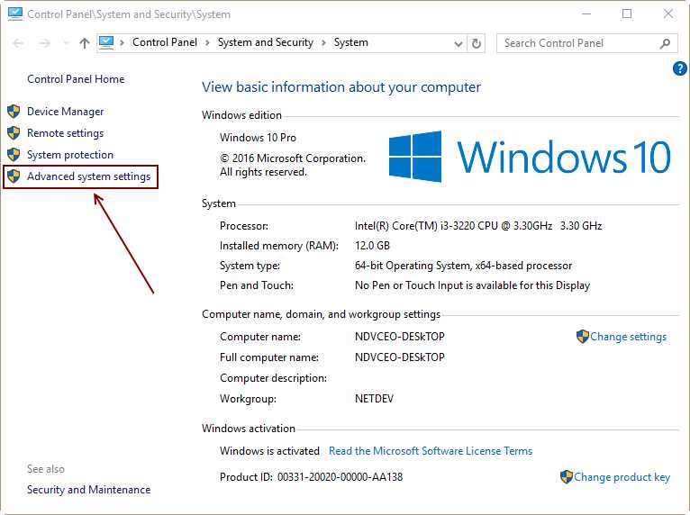Click processor value 'Intel(R) Core(TM) i3-3220'

point(413,226)
